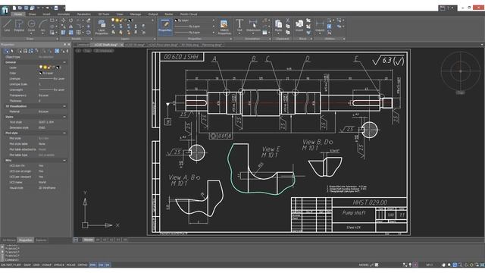Image resolution: width=485 pixels, height=273 pixels.
Task: Click the Cut scissors icon
Action: pos(288,20)
